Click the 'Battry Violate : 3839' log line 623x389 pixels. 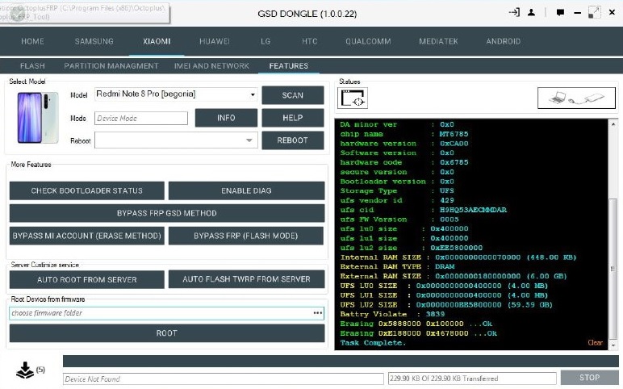[x=392, y=314]
